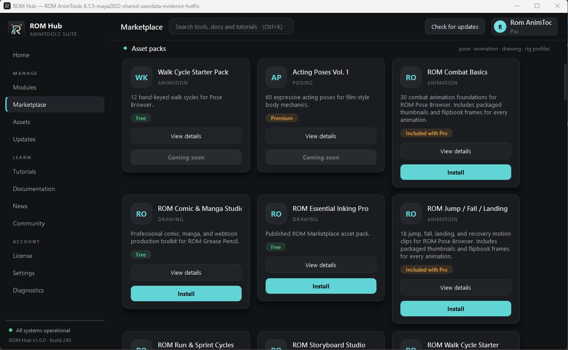Viewport: 568px width, 350px height.
Task: Open Documentation from the sidebar
Action: tap(55, 189)
